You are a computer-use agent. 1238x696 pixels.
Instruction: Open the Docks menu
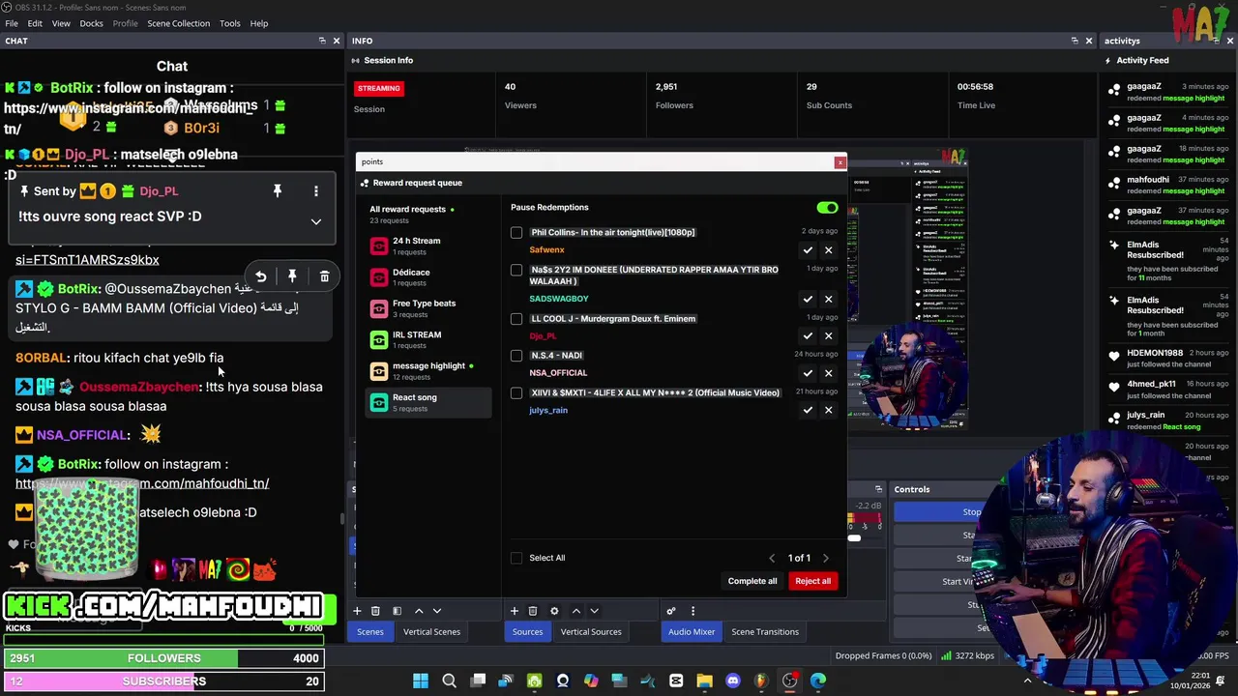91,23
